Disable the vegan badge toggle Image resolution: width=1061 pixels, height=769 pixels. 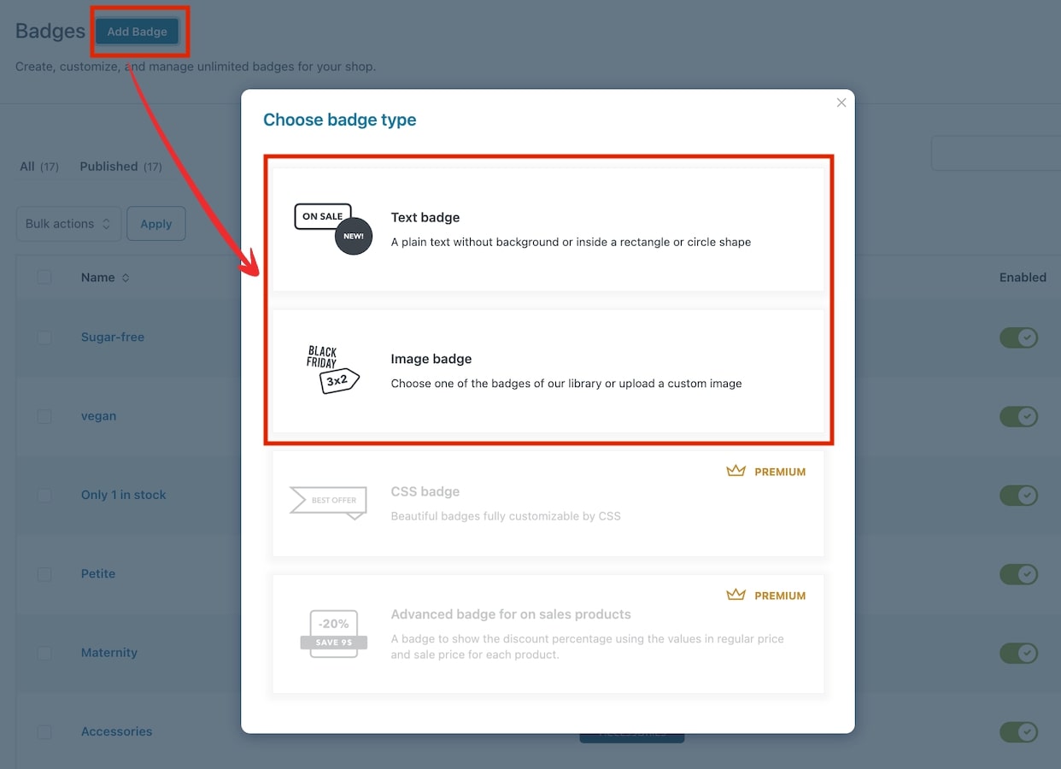click(x=1019, y=416)
